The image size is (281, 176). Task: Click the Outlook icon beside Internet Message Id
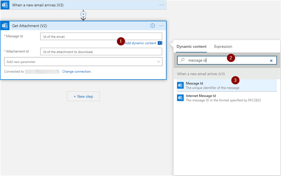(x=180, y=98)
